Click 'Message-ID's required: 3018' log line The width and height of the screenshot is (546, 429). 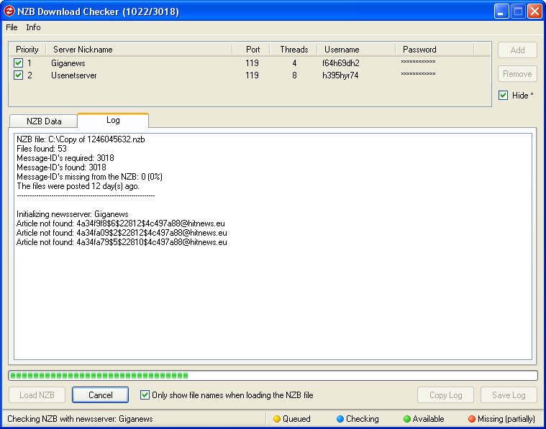coord(65,158)
